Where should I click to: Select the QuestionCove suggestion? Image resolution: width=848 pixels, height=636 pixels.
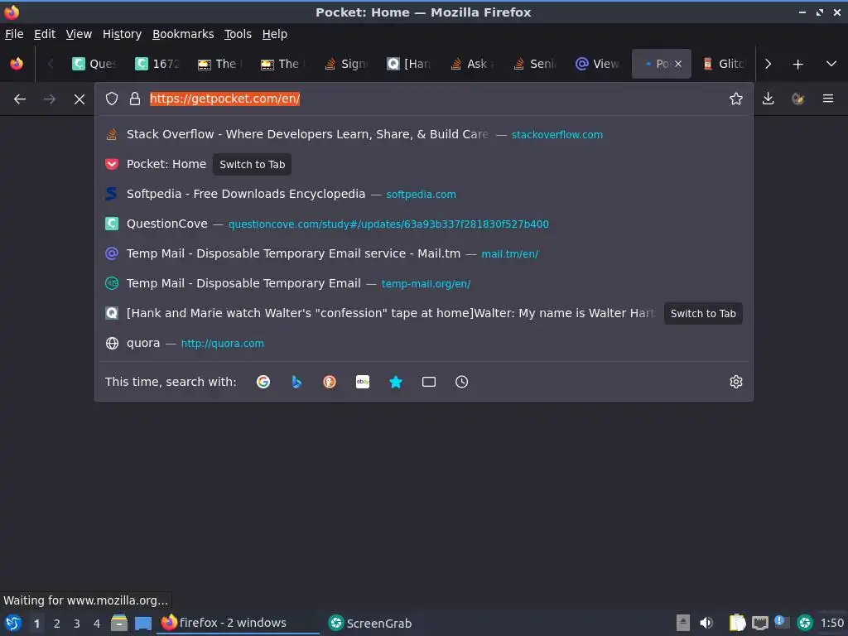pyautogui.click(x=424, y=224)
